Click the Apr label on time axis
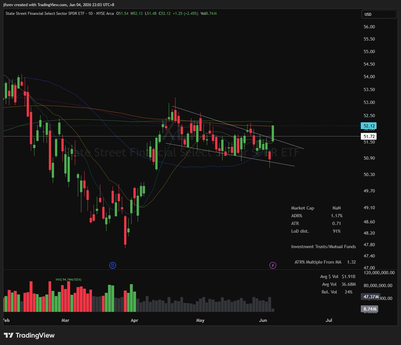401x345 pixels. tap(134, 320)
